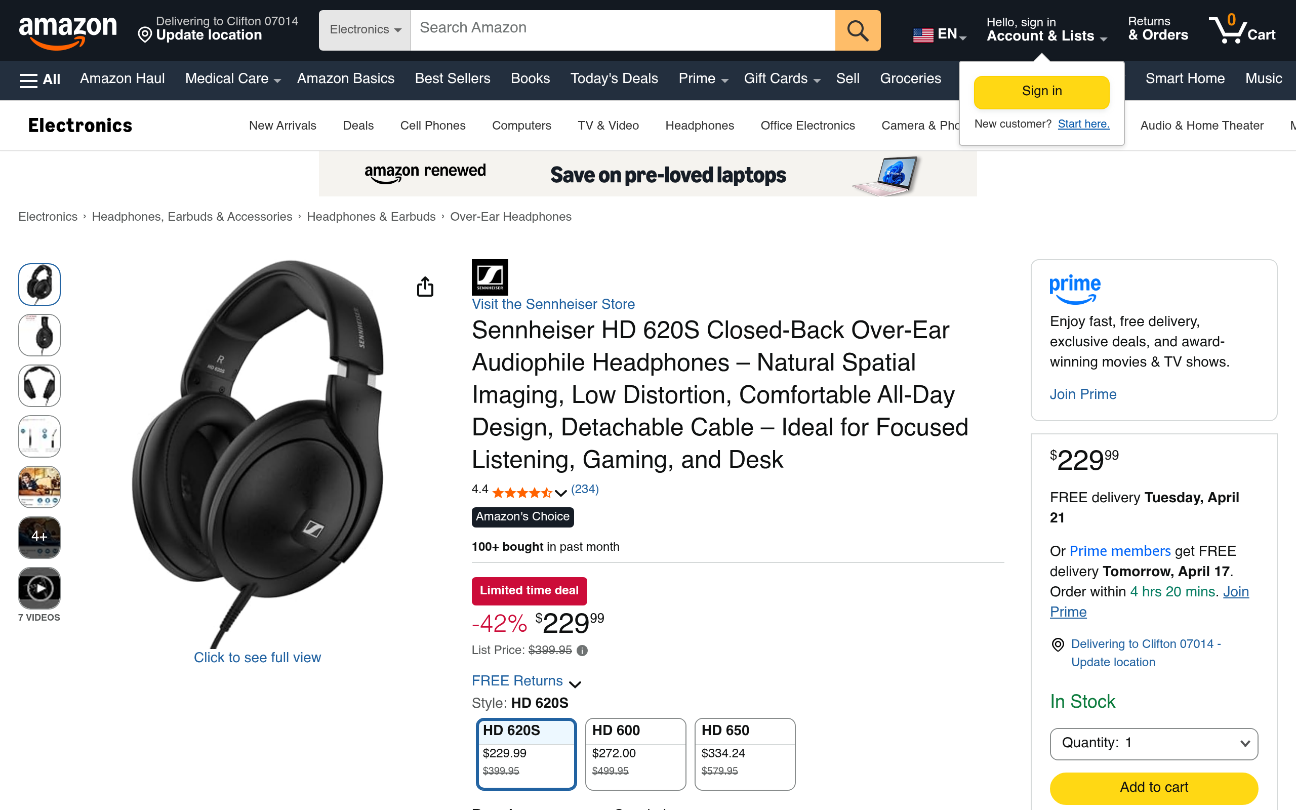The width and height of the screenshot is (1296, 810).
Task: Click the Add to cart button
Action: pyautogui.click(x=1154, y=787)
